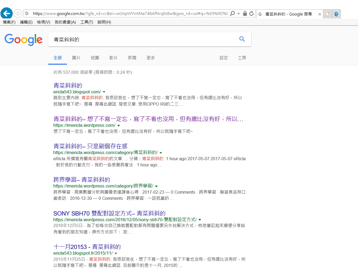Open the 工具(T) menu

pos(87,22)
